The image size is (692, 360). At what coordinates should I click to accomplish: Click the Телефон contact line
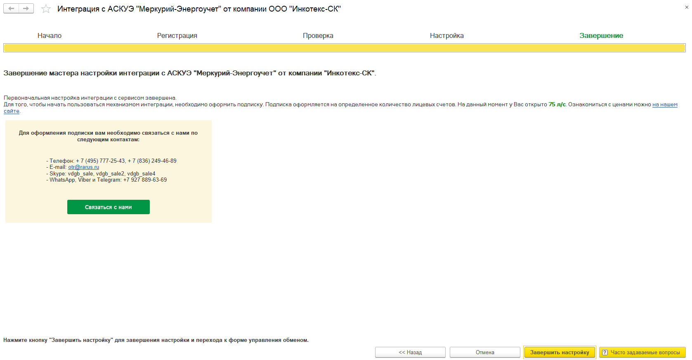[x=111, y=161]
